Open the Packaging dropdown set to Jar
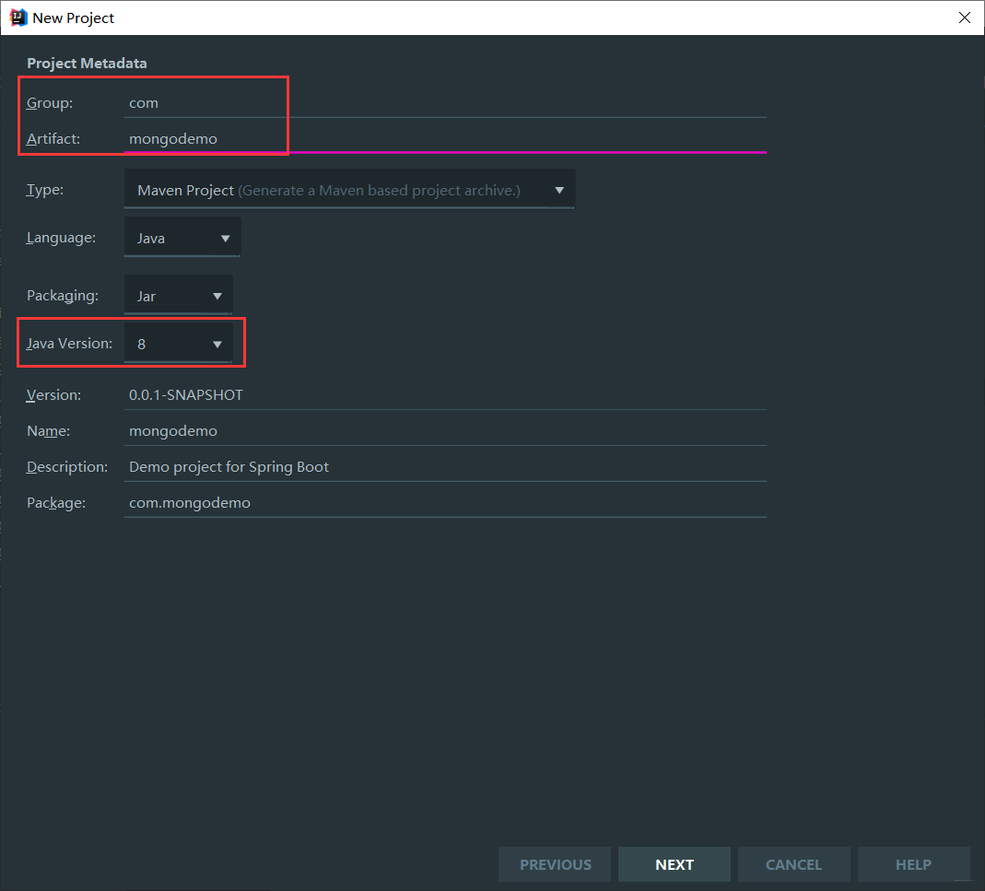Screen dimensions: 985x891 178,297
